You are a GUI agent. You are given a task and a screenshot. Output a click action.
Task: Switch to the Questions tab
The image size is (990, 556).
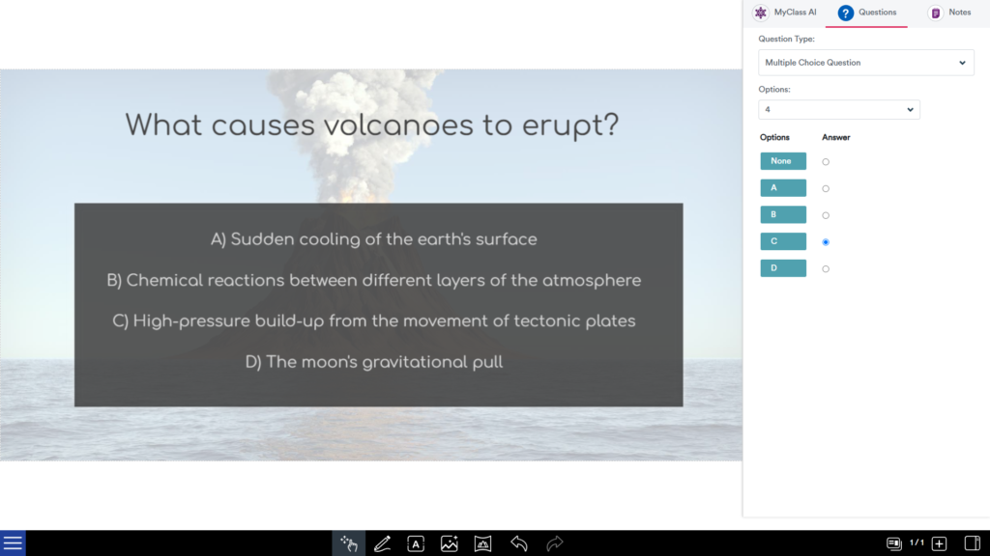tap(866, 13)
